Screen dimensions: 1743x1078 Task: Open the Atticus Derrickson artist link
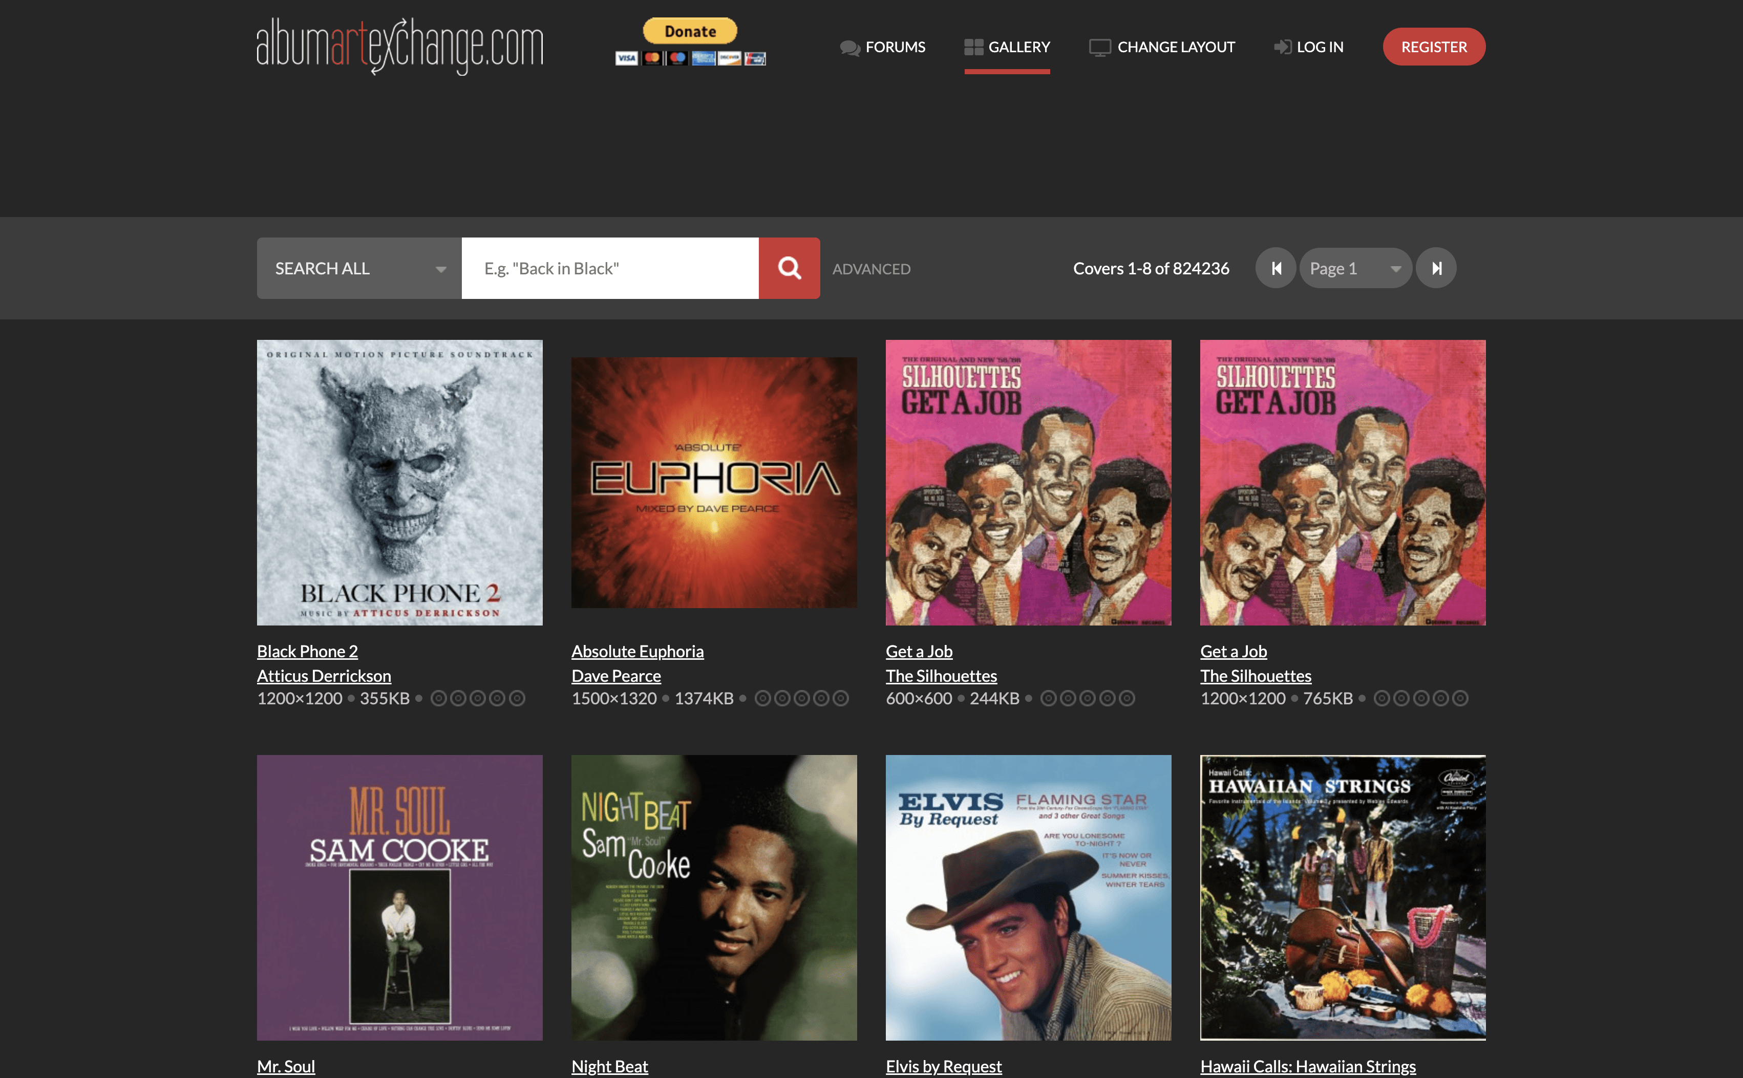click(x=324, y=676)
